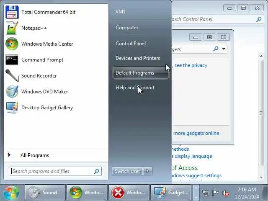Switch to Sound taskbar window
This screenshot has height=201, width=268.
point(45,193)
